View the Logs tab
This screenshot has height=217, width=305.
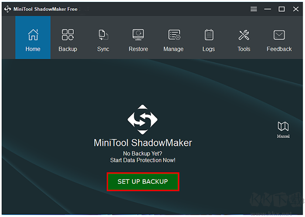209,38
